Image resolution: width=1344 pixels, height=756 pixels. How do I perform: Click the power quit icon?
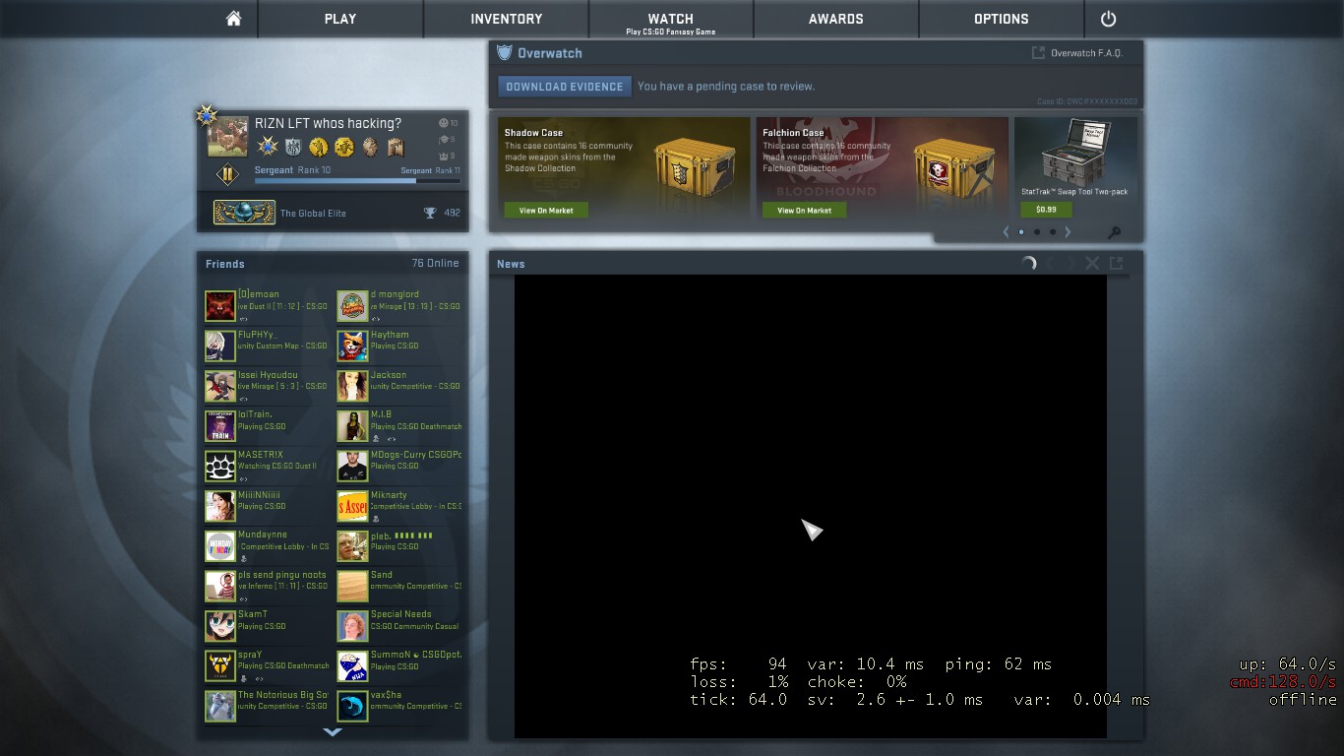[1109, 19]
